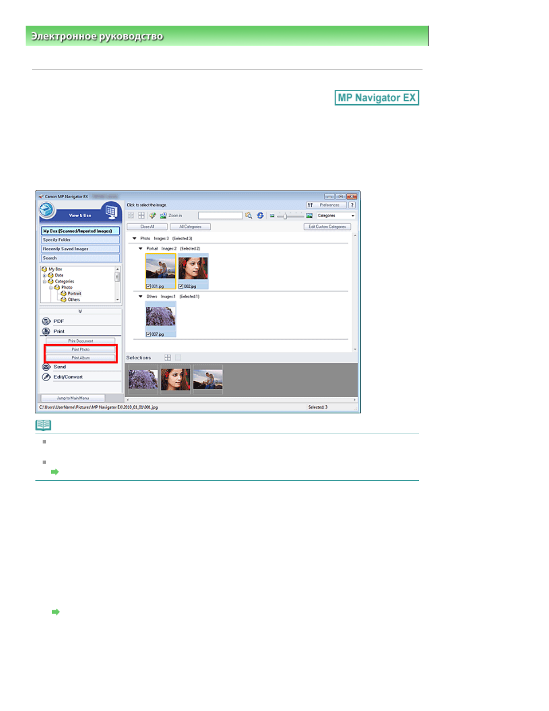Click the Zoom in icon
This screenshot has height=711, width=549.
coord(164,216)
